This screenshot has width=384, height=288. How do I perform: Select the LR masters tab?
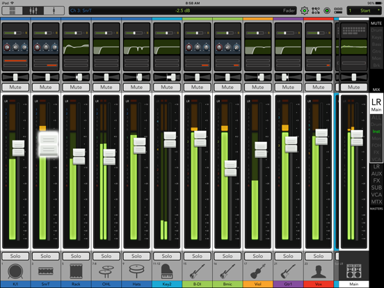[376, 166]
